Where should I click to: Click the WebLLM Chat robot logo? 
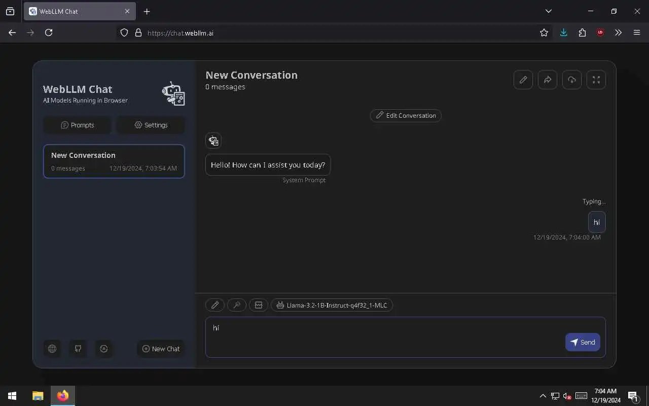[x=173, y=93]
